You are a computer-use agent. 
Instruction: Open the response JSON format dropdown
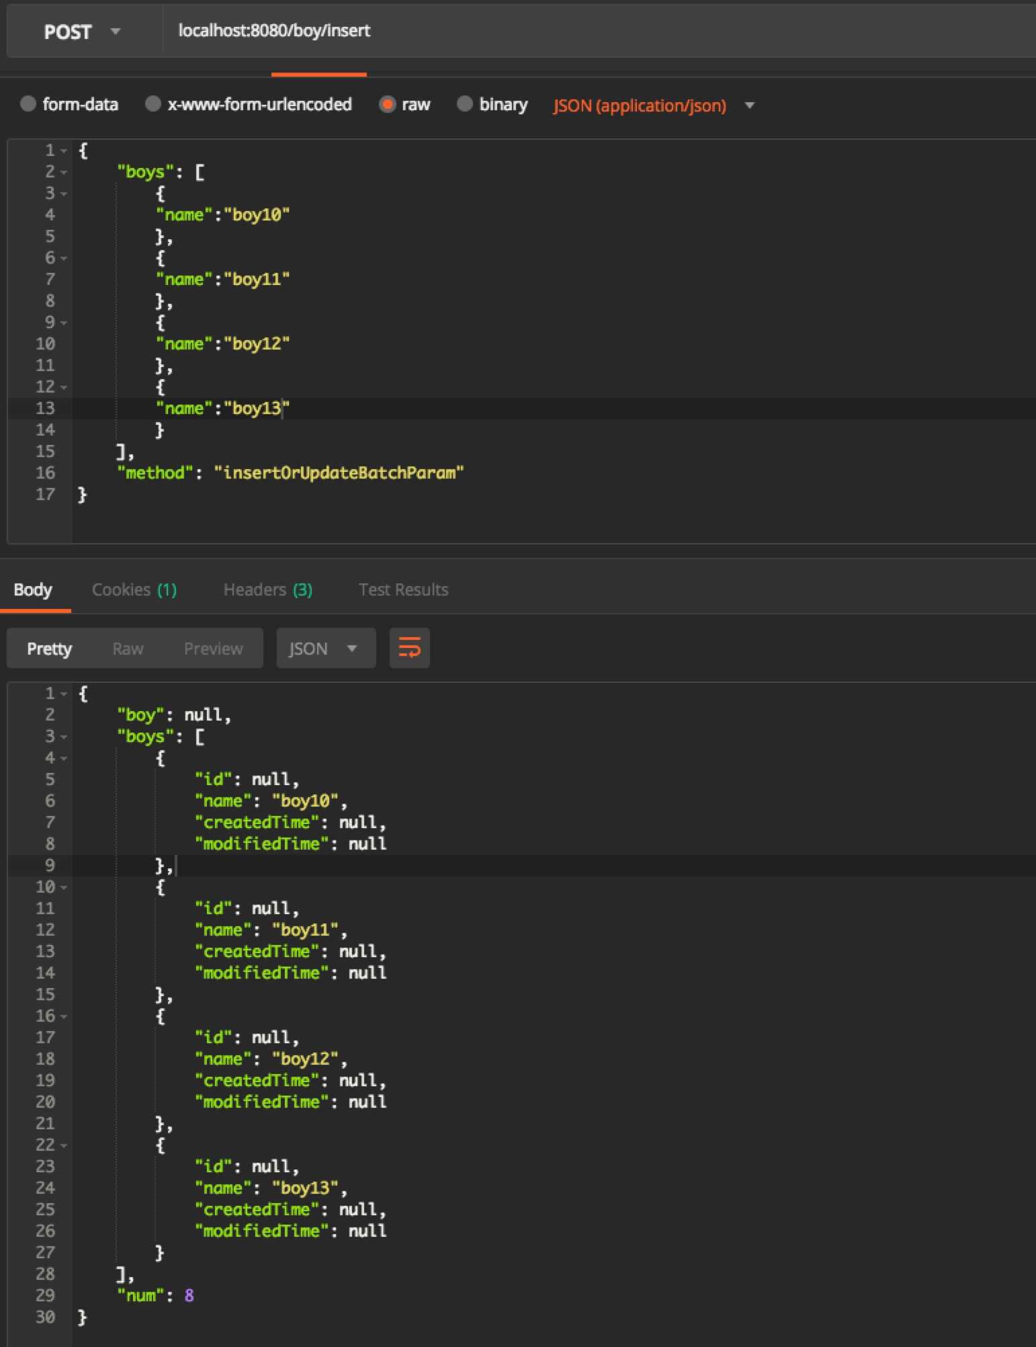326,648
